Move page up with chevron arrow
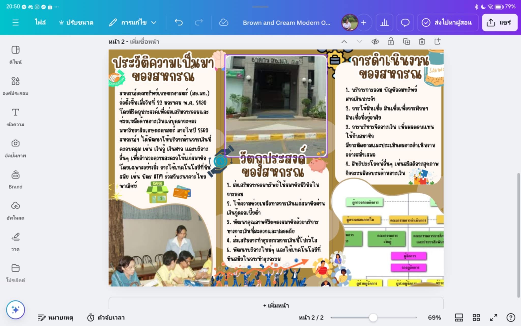 coord(344,42)
